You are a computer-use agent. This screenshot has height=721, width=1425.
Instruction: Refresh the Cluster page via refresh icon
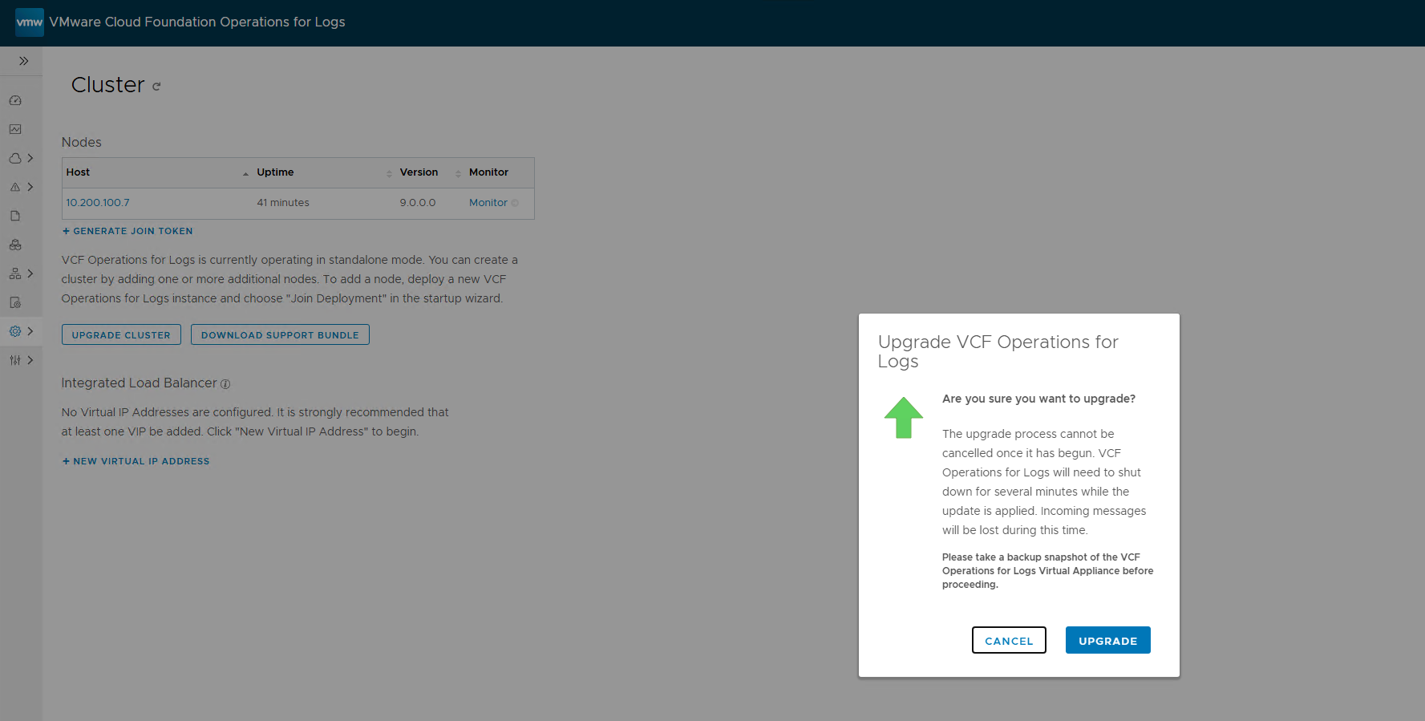[x=156, y=87]
